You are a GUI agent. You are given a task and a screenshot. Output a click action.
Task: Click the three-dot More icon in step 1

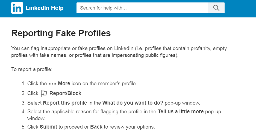(52, 84)
